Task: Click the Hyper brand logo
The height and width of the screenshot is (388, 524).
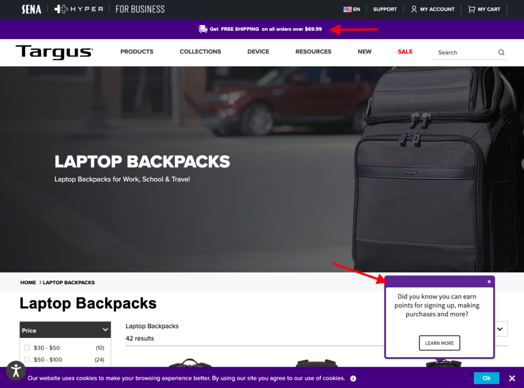Action: pos(78,9)
